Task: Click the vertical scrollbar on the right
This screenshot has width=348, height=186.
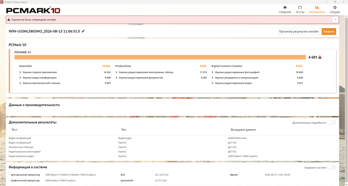Action: (x=346, y=101)
